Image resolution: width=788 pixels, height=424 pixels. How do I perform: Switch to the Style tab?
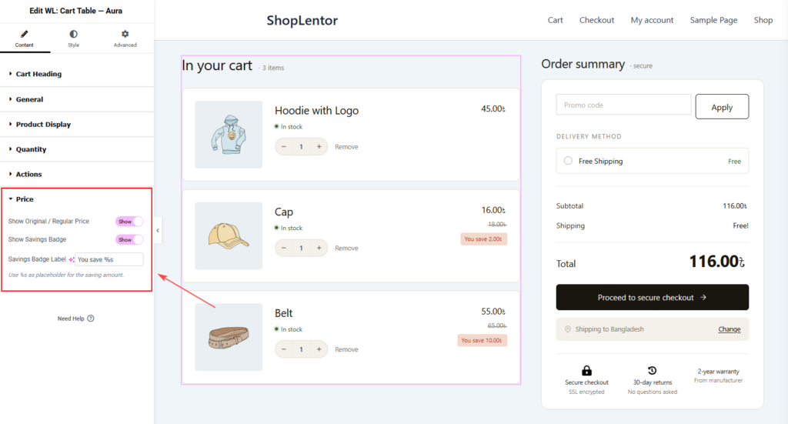tap(73, 38)
